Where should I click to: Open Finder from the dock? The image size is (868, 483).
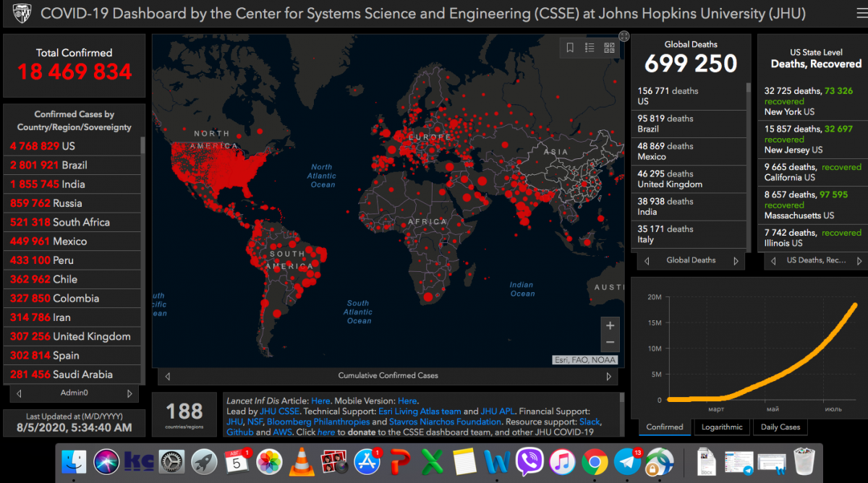click(x=73, y=461)
